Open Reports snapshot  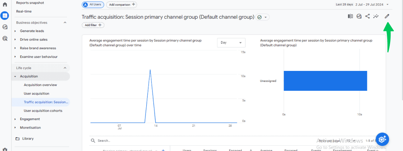point(30,3)
